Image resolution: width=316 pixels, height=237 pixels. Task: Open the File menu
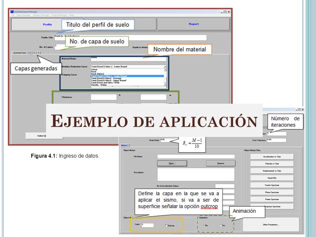(x=13, y=15)
